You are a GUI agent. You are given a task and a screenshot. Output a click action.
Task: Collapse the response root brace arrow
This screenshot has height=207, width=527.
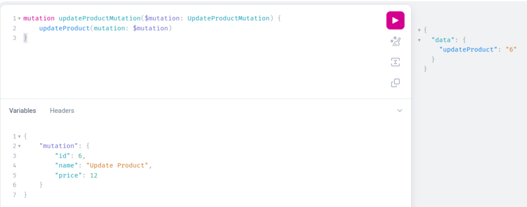419,30
